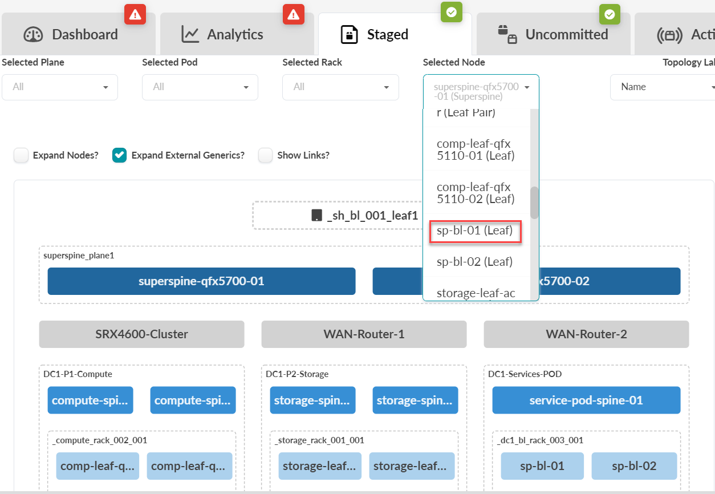Choose comp-leaf-qfx5110-02 (Leaf) option
This screenshot has width=715, height=494.
click(477, 192)
